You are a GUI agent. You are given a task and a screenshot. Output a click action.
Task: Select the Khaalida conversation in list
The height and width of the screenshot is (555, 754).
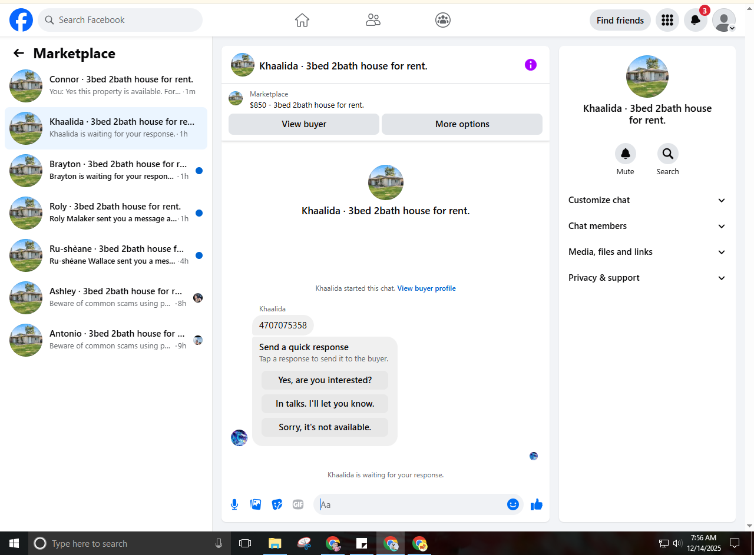tap(106, 128)
